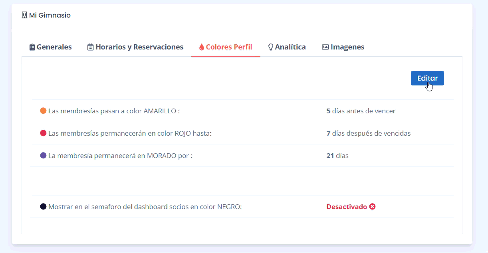Click the building icon beside Mi Gimnasio
Image resolution: width=488 pixels, height=253 pixels.
(x=24, y=15)
